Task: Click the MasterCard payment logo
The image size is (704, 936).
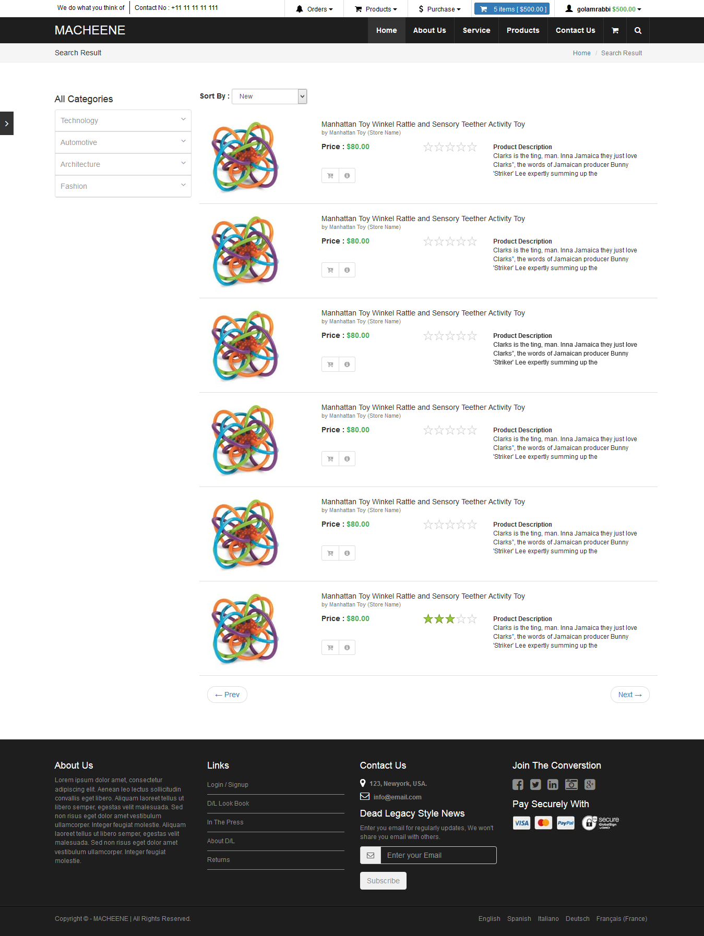Action: (x=543, y=823)
